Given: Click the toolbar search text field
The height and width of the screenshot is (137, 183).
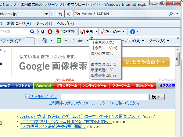Looking at the screenshot, I should (x=14, y=32).
